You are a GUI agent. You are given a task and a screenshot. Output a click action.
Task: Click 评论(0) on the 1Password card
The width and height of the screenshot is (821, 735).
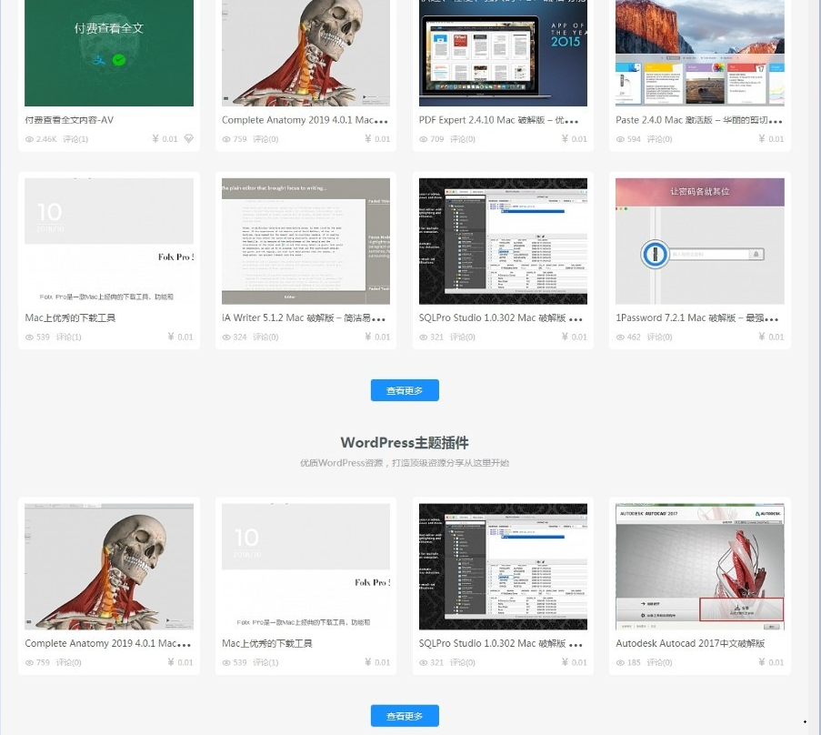point(659,337)
